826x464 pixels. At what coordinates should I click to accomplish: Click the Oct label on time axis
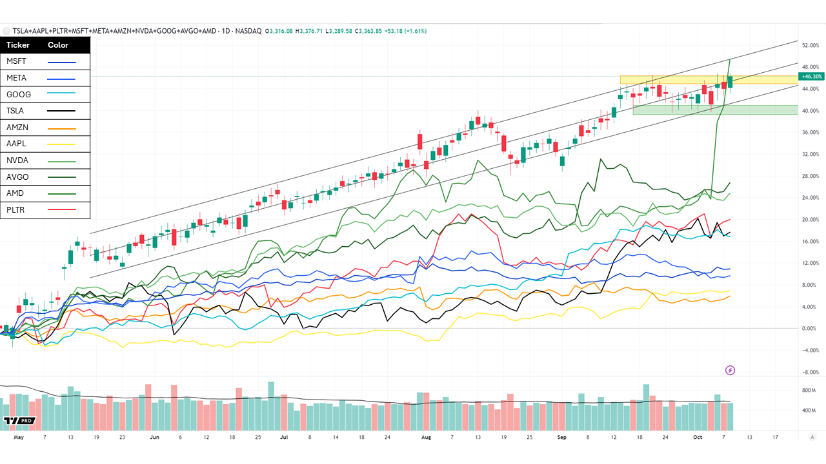(x=698, y=437)
